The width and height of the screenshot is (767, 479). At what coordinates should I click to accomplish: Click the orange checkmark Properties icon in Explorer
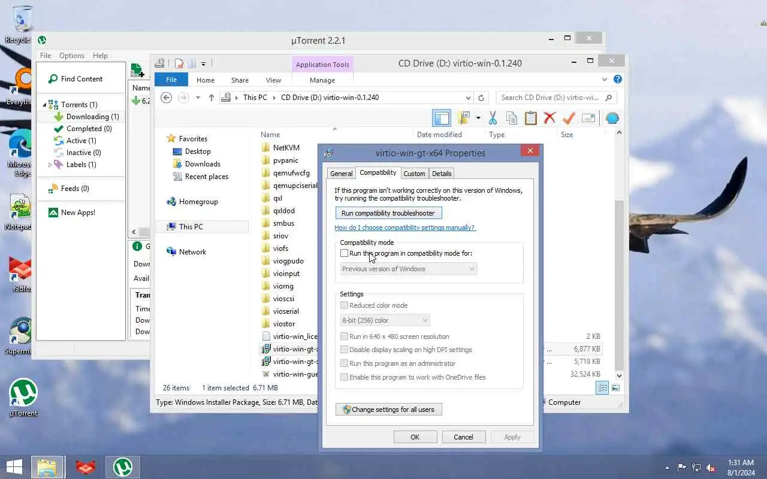(x=569, y=118)
